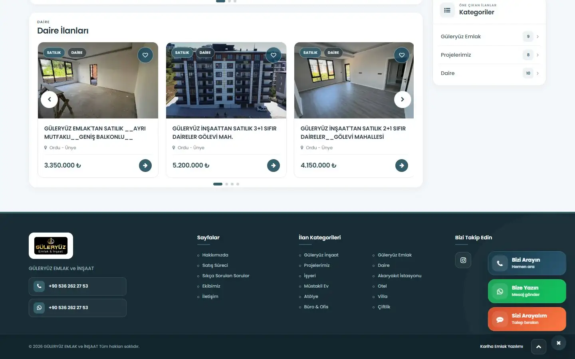Viewport: 575px width, 359px height.
Task: Click the scroll-to-top arrow button in footer
Action: coord(539,347)
